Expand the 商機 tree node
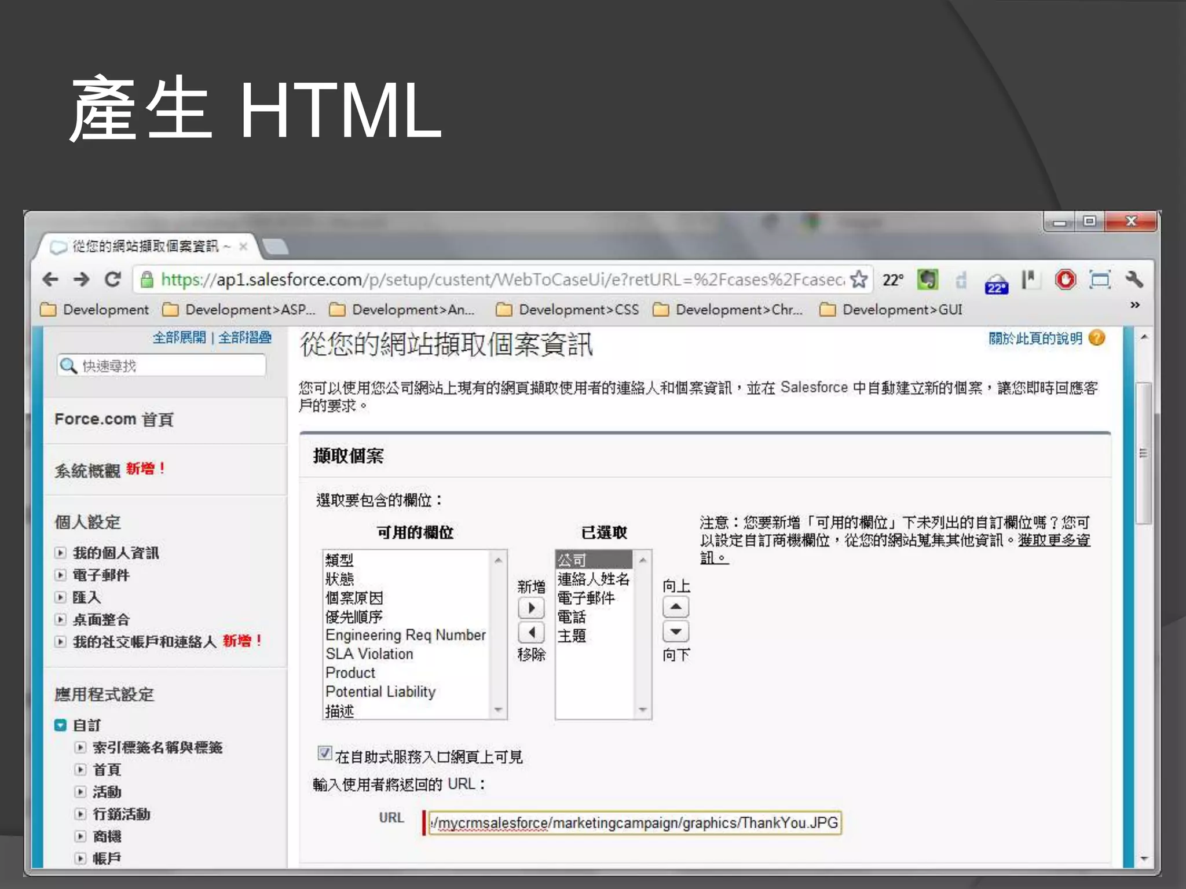Viewport: 1186px width, 889px height. click(x=80, y=836)
